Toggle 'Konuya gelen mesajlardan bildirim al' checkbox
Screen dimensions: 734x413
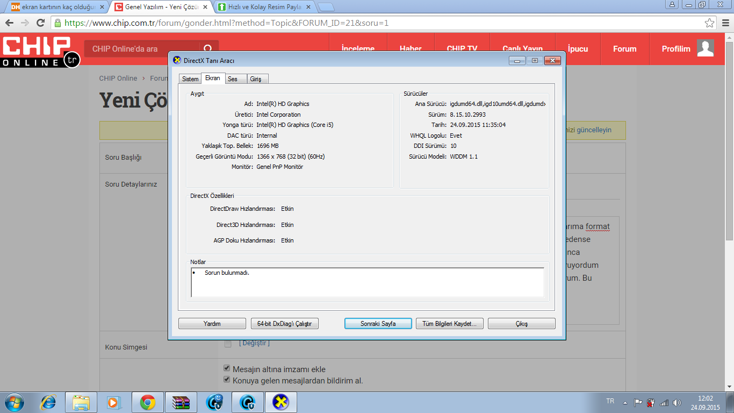click(x=227, y=380)
